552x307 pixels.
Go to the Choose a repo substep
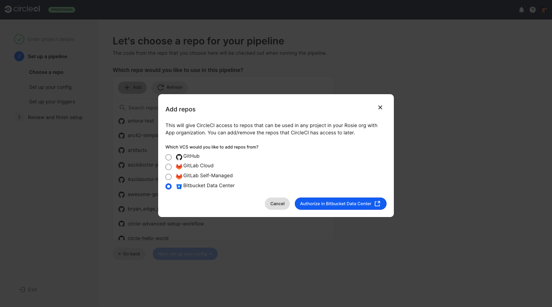46,72
